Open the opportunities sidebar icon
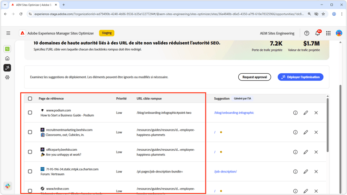This screenshot has height=195, width=347. pyautogui.click(x=7, y=68)
